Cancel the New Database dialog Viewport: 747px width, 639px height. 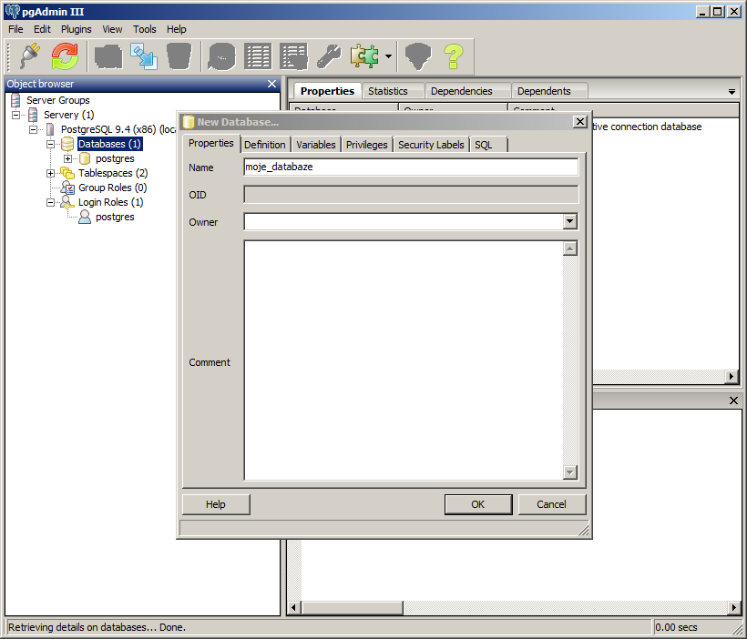point(551,504)
